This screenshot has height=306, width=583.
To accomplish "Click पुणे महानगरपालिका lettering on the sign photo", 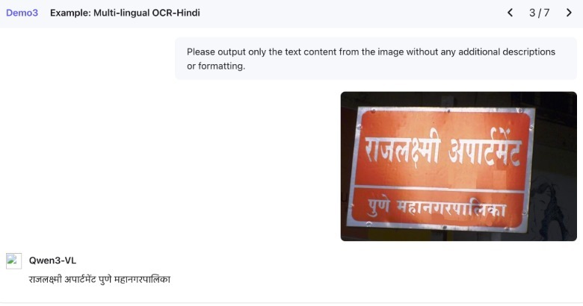I will coord(437,208).
